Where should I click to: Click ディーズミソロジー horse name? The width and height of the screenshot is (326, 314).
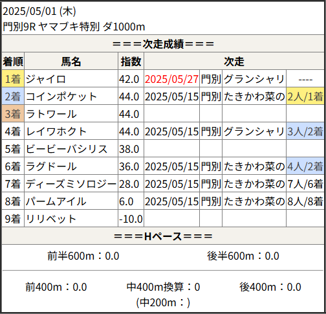pos(71,184)
